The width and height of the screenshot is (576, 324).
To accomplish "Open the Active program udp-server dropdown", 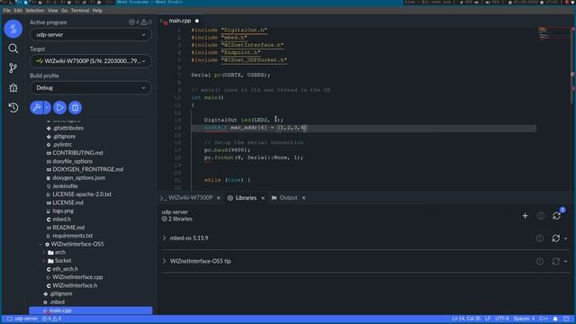I will [x=91, y=35].
